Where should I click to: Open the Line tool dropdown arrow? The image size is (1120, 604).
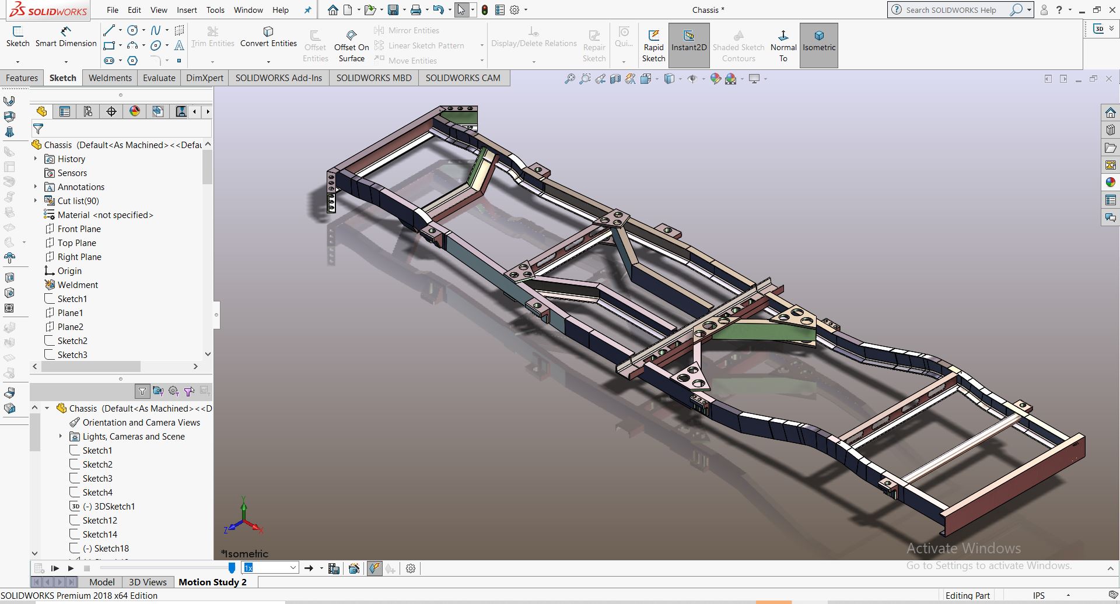click(120, 30)
